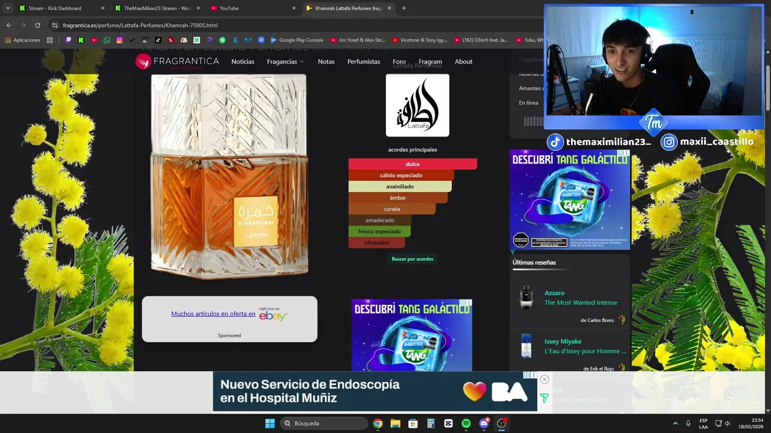The width and height of the screenshot is (771, 433).
Task: Open the Twitch bookmark icon
Action: (68, 40)
